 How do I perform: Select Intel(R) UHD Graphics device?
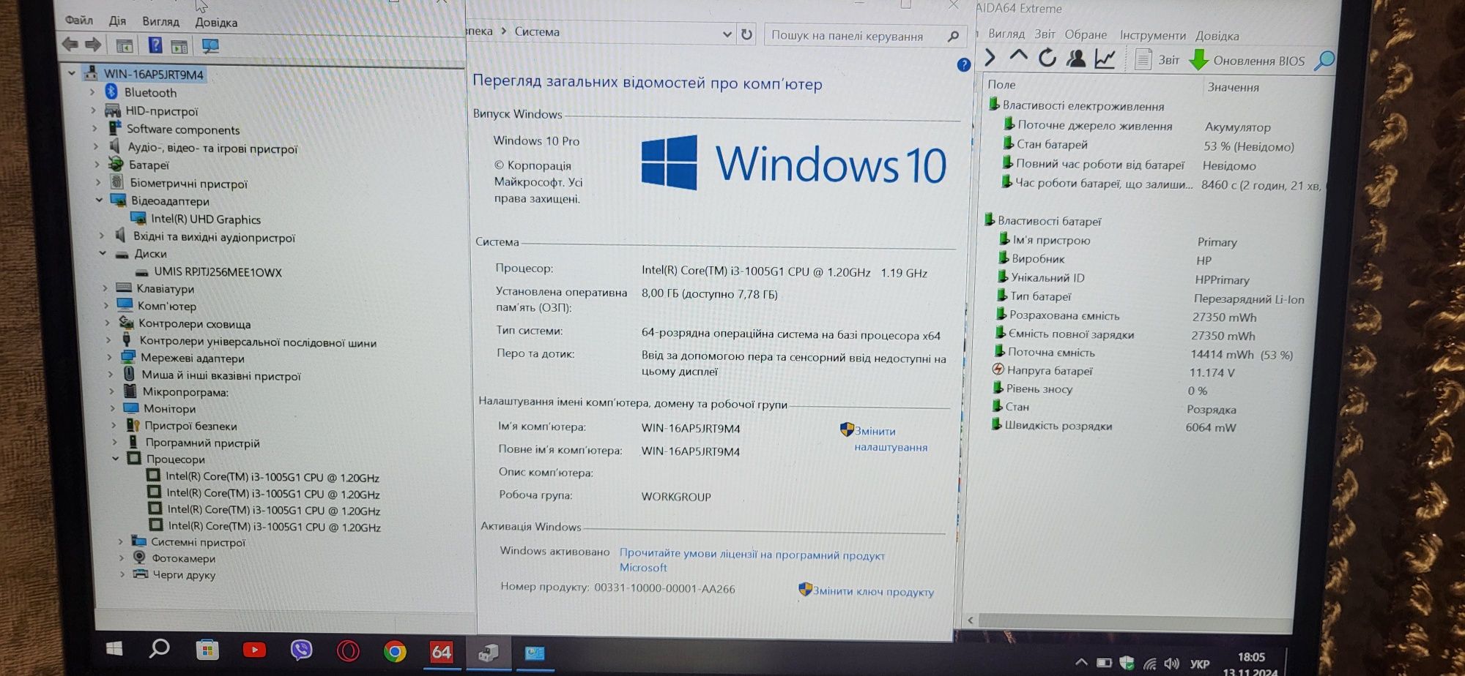[205, 219]
